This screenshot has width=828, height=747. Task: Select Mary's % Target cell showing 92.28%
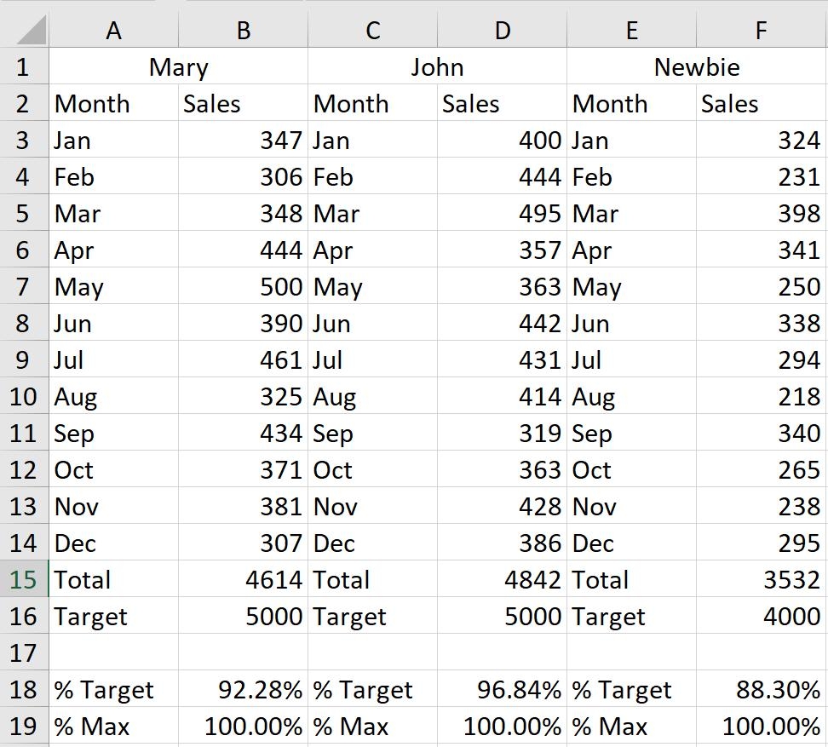243,690
